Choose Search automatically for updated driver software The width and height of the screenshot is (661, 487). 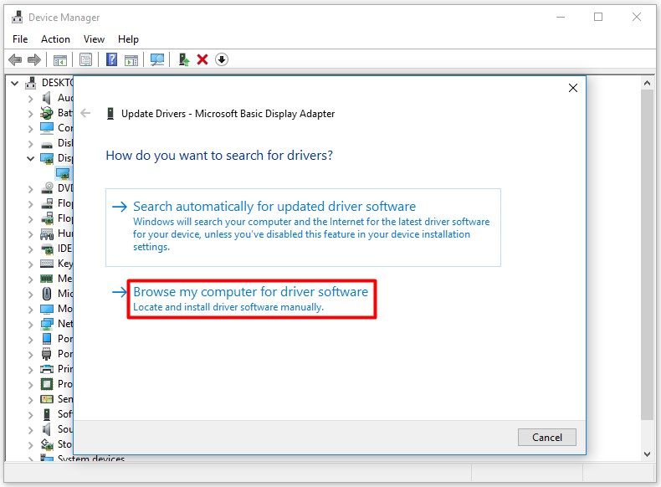[x=303, y=228]
